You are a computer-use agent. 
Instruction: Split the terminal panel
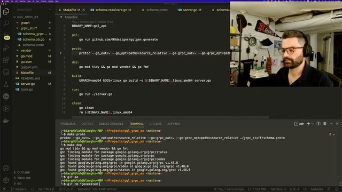tap(318, 124)
